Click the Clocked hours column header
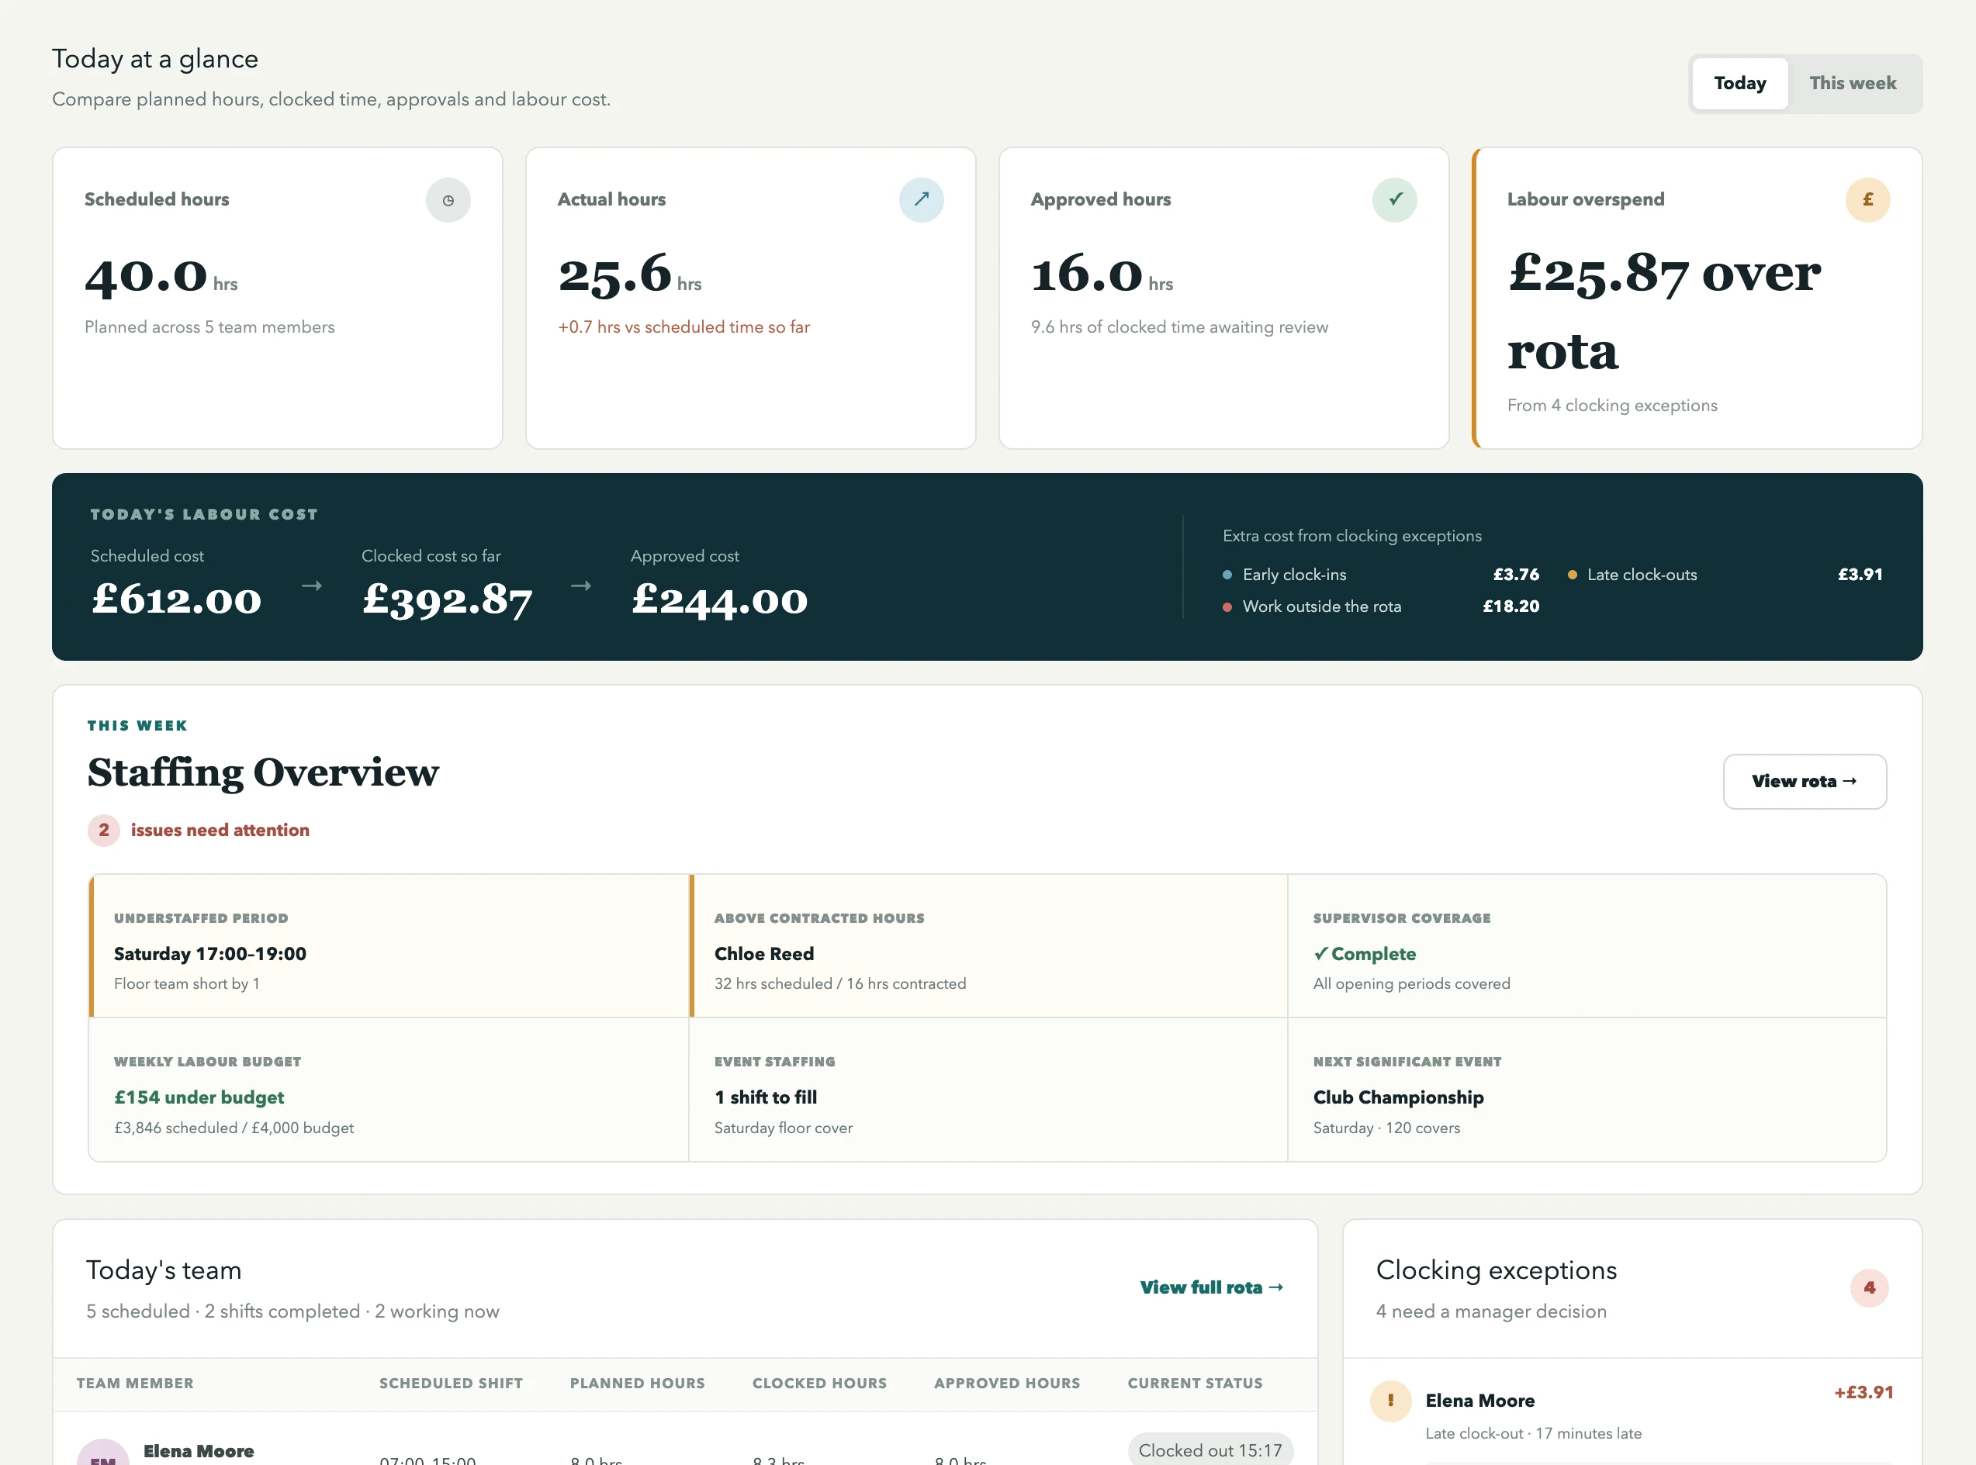 coord(819,1384)
